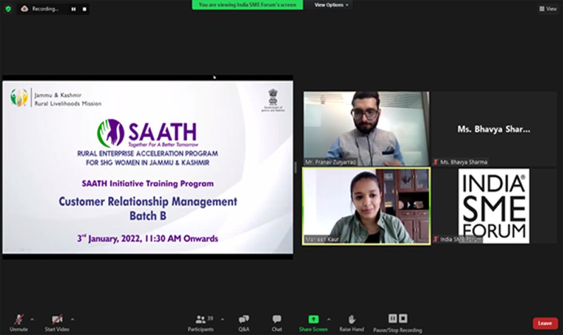Viewport: 563px width, 335px height.
Task: Open the Participants panel
Action: pos(201,323)
